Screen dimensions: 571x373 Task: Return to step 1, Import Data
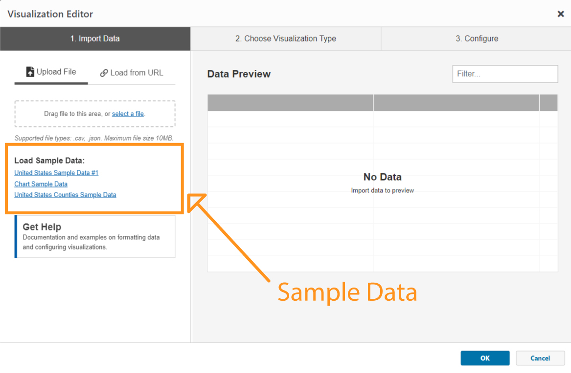coord(95,38)
